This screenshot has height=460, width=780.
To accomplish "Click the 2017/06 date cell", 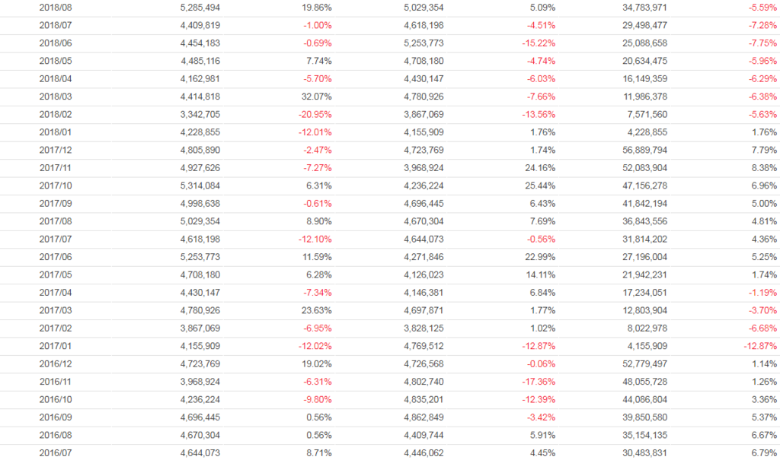I will [54, 258].
